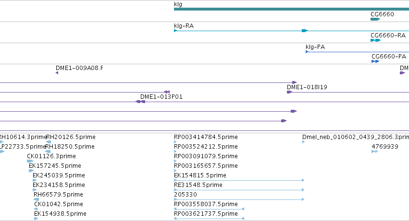Select the CG6660 gene label

click(x=382, y=14)
